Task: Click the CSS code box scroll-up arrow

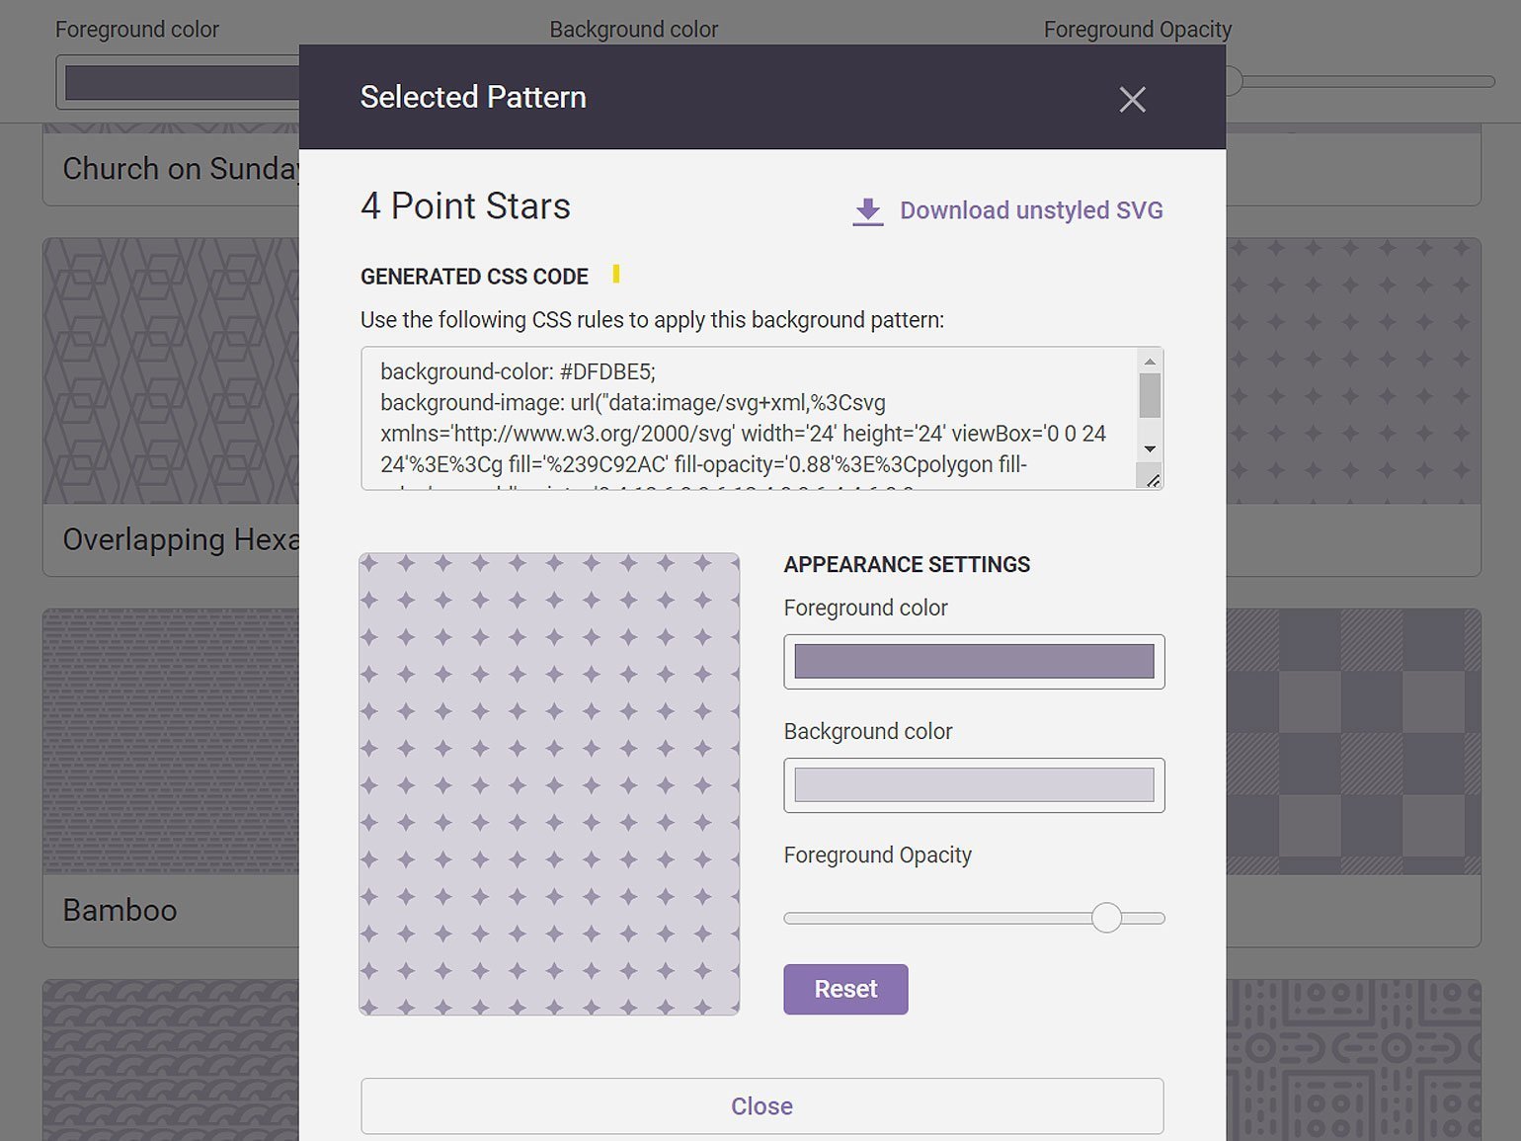Action: pyautogui.click(x=1150, y=362)
